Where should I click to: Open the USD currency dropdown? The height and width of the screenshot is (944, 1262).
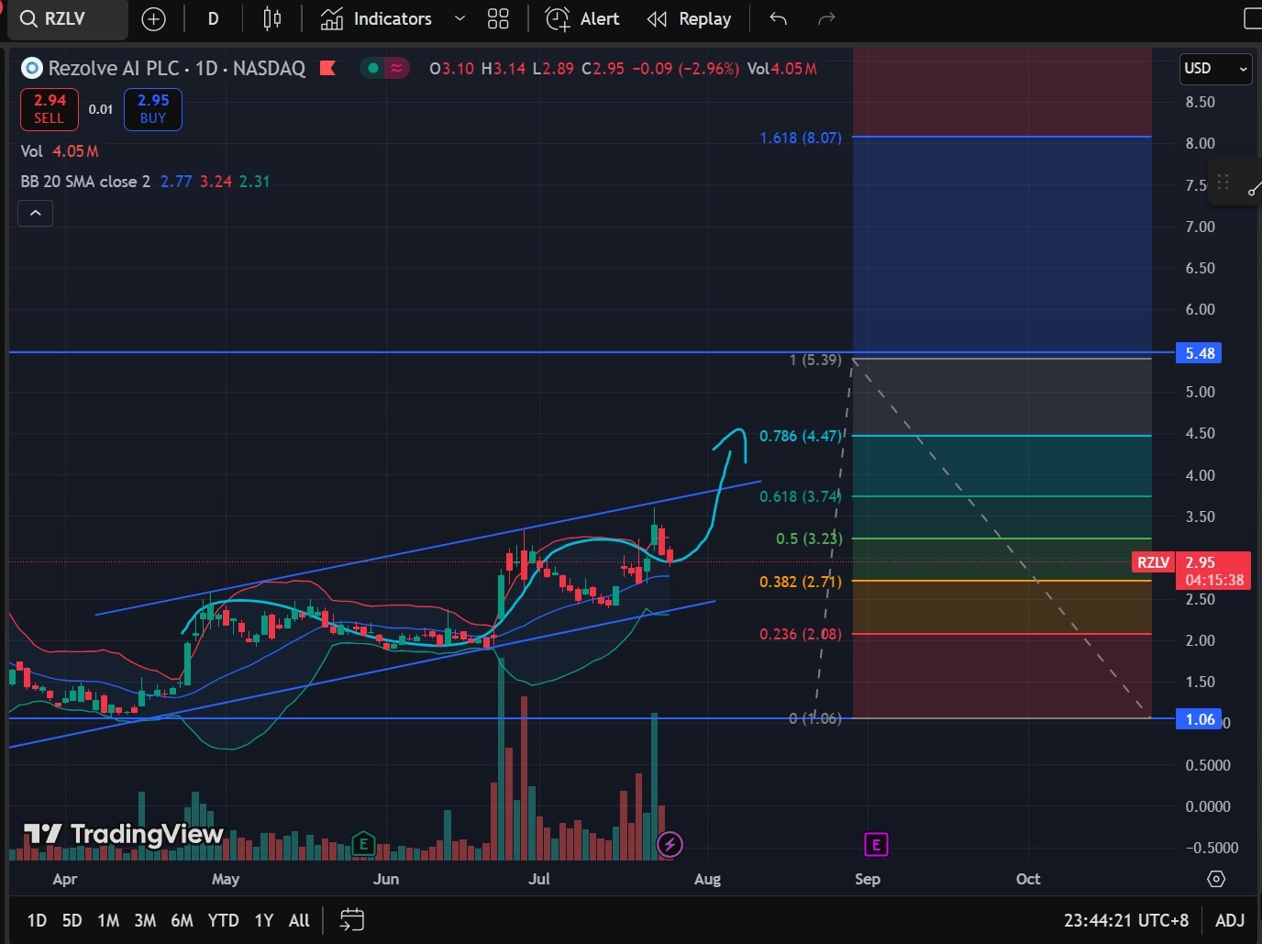[1215, 69]
